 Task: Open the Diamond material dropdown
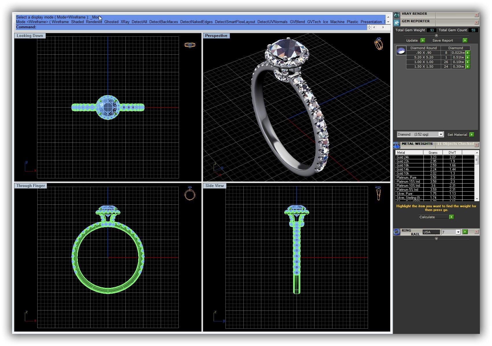tap(441, 134)
